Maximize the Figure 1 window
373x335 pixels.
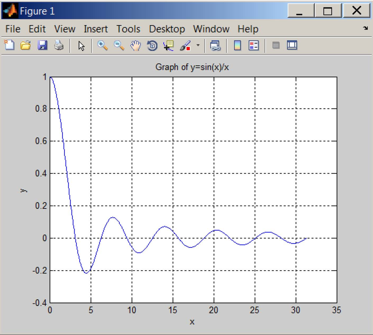(328, 10)
